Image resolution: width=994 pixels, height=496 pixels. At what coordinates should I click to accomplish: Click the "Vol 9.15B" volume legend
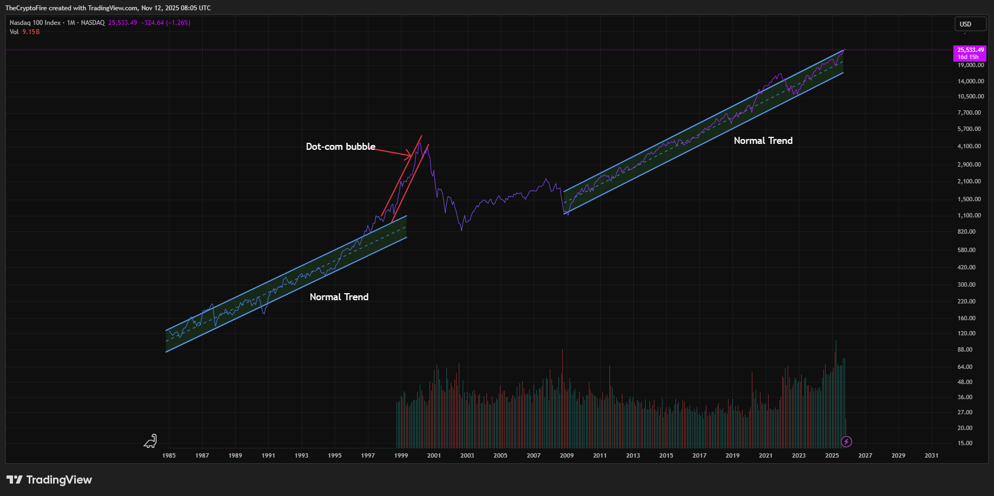tap(24, 32)
